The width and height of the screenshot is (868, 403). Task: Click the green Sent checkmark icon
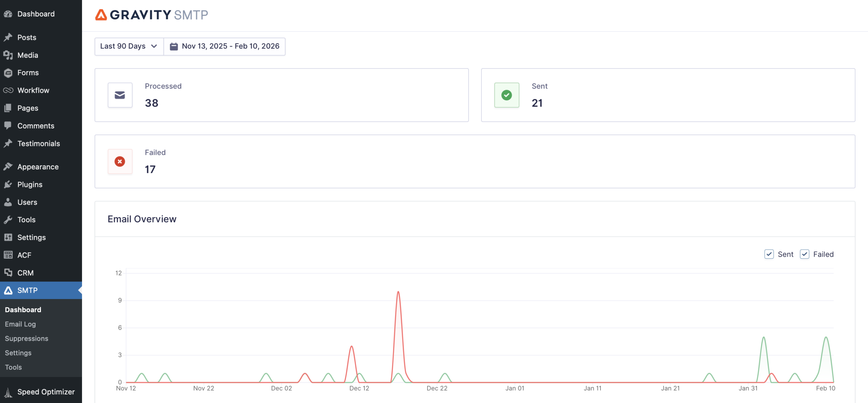507,95
